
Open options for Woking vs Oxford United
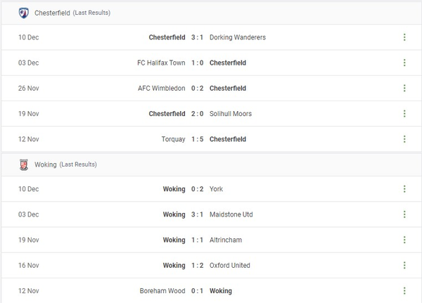point(404,265)
